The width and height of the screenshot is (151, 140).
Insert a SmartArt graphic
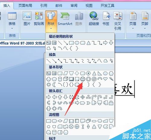[65, 19]
